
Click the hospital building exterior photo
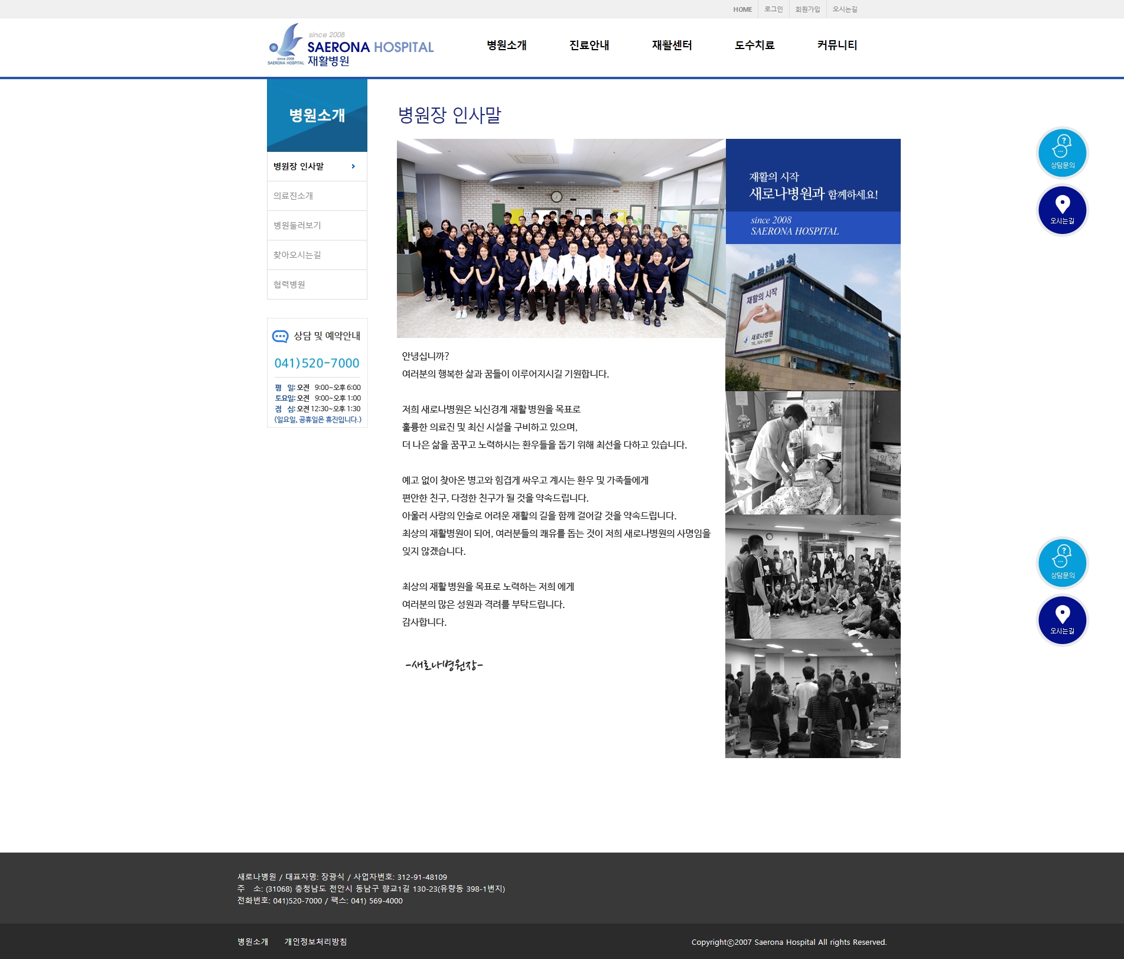click(813, 317)
